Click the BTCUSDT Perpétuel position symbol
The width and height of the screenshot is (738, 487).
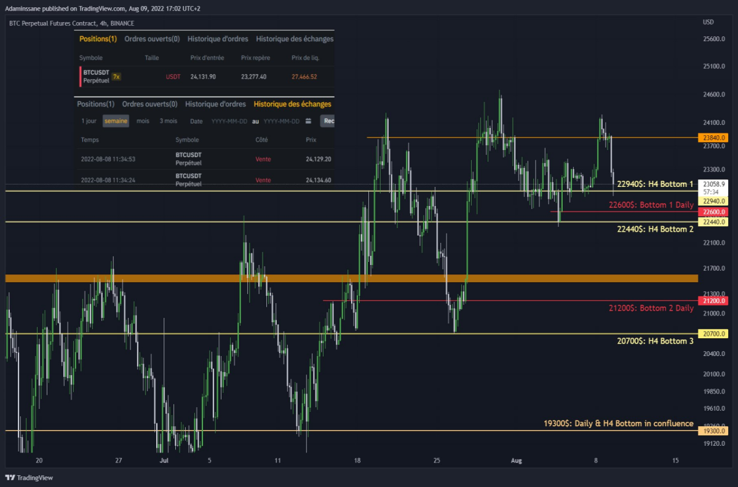coord(96,77)
